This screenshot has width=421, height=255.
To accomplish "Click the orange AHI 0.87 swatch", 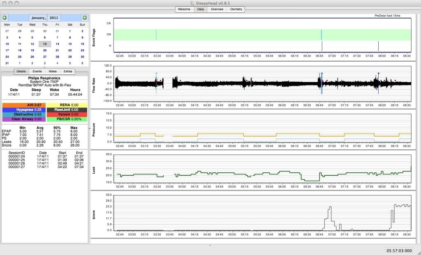I will coord(24,105).
